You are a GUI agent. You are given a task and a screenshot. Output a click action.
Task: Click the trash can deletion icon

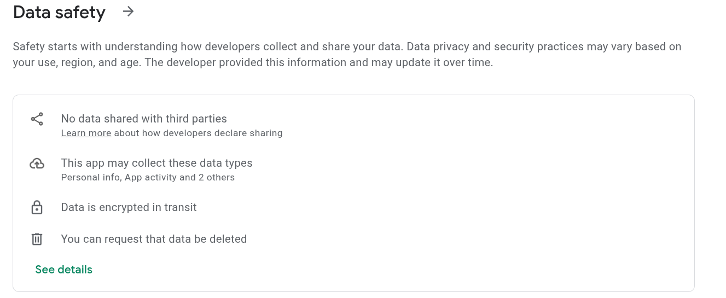(x=37, y=239)
